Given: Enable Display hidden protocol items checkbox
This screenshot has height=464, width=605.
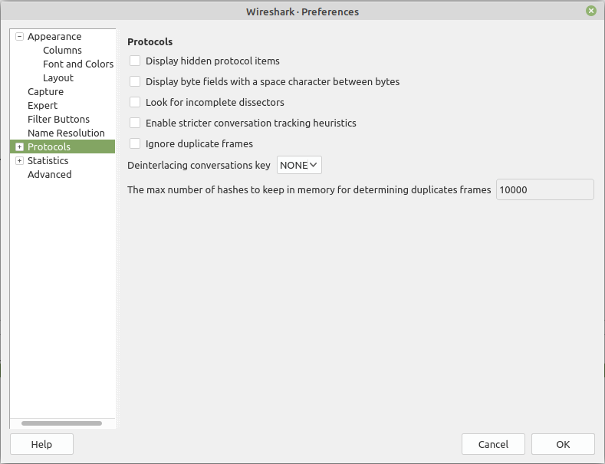Looking at the screenshot, I should tap(135, 61).
